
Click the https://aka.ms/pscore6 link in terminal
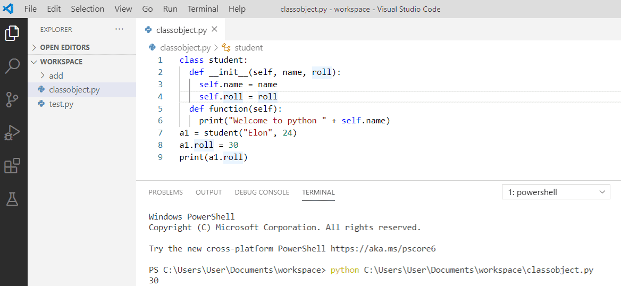(x=383, y=249)
